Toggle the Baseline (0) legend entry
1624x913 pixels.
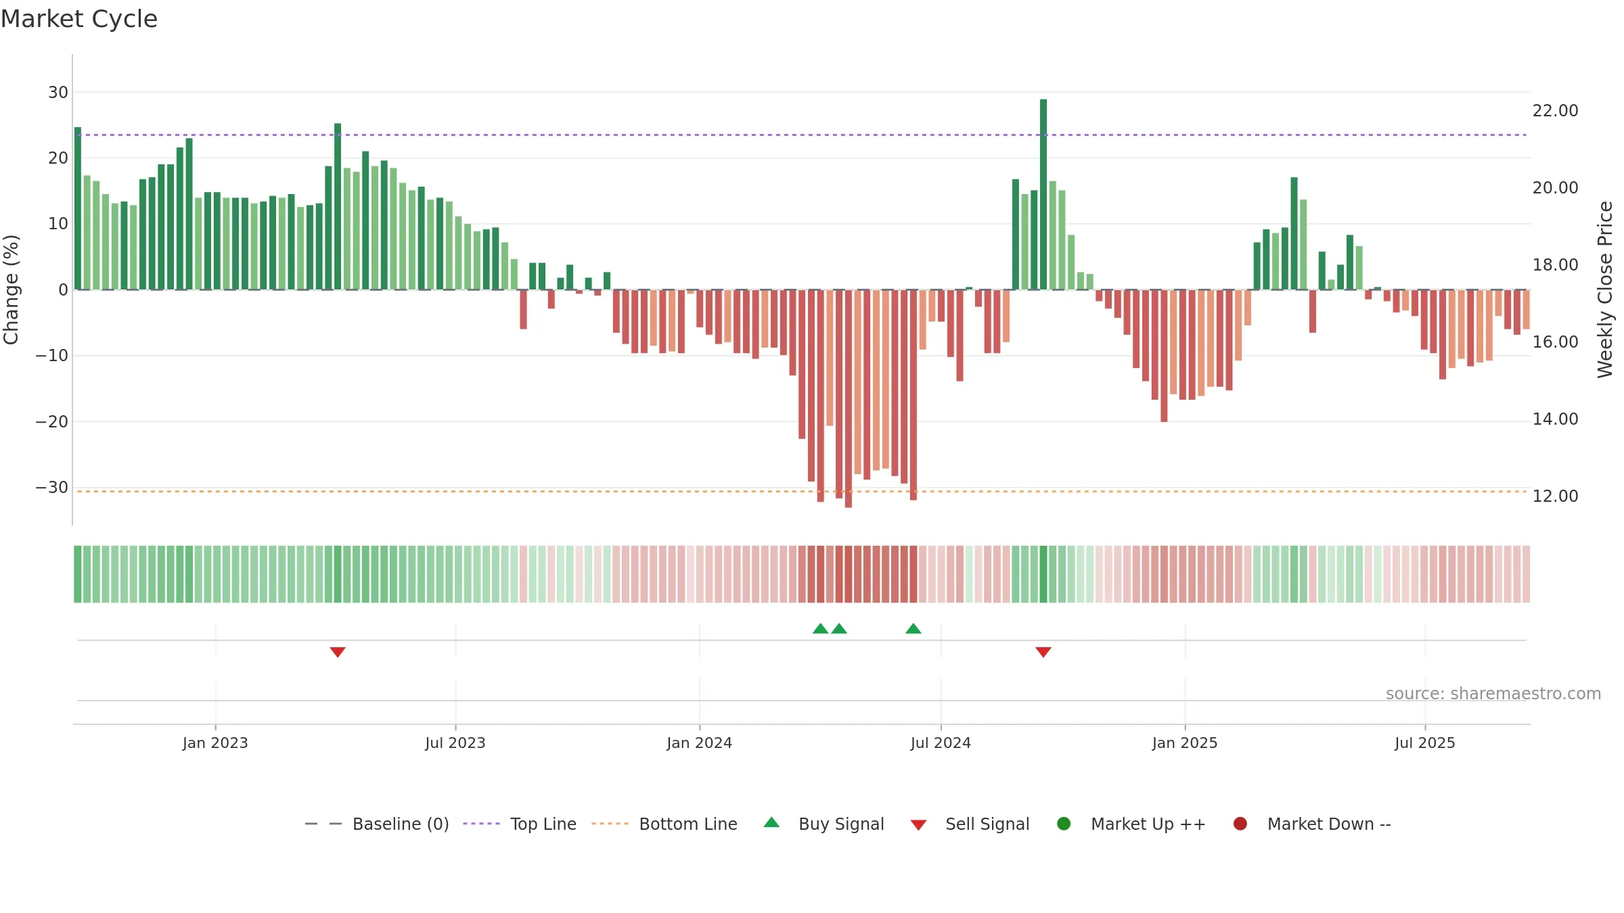[377, 824]
